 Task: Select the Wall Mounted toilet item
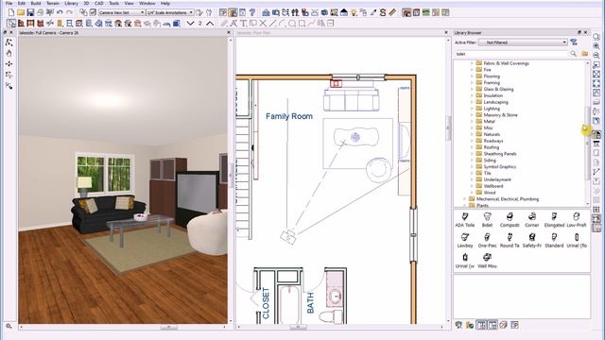[x=487, y=261]
